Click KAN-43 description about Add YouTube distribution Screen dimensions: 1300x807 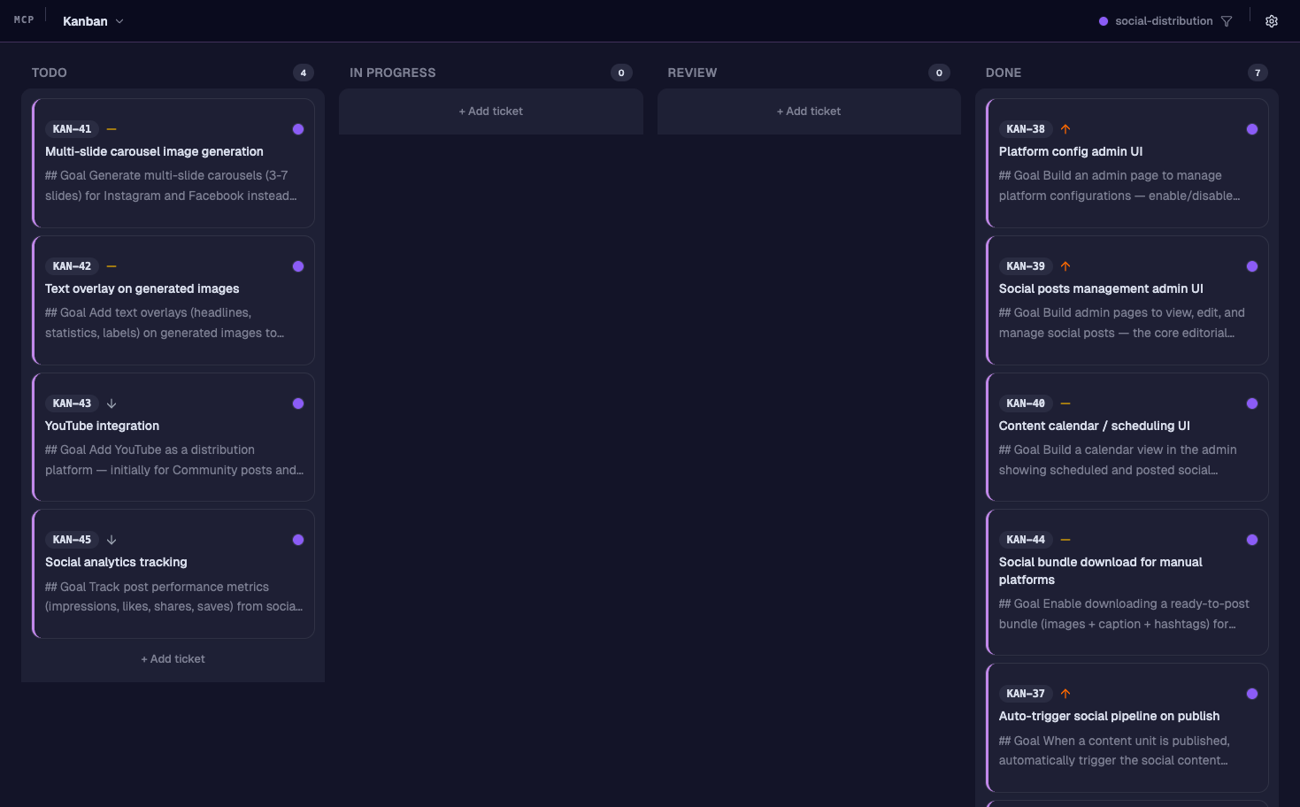[174, 460]
